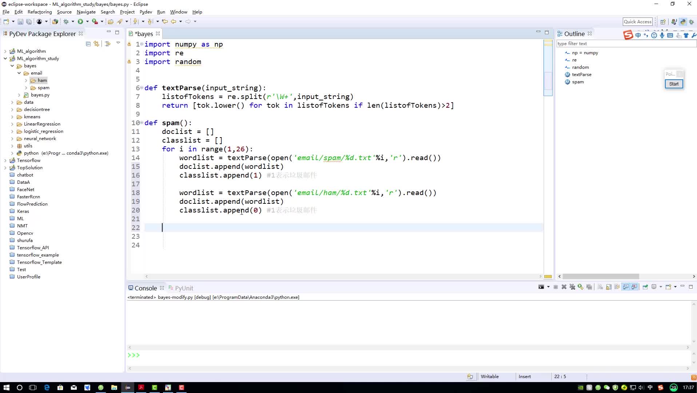Run the program with the green Run button
697x393 pixels.
tap(80, 21)
